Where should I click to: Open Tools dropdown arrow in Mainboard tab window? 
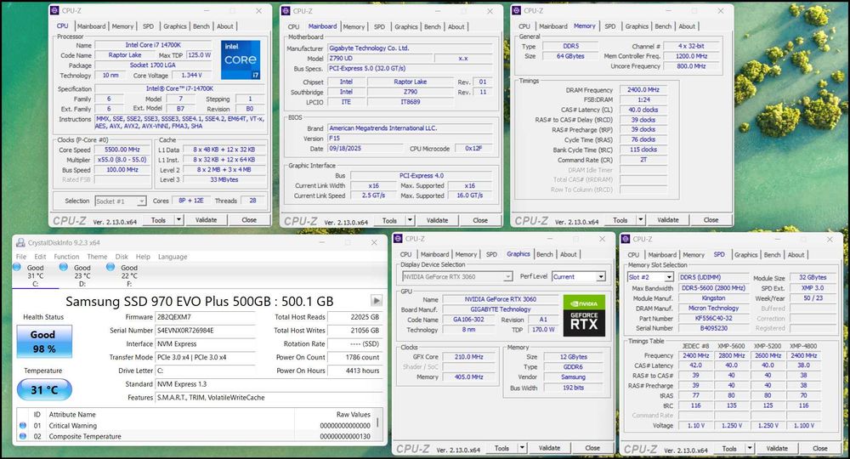(x=411, y=220)
